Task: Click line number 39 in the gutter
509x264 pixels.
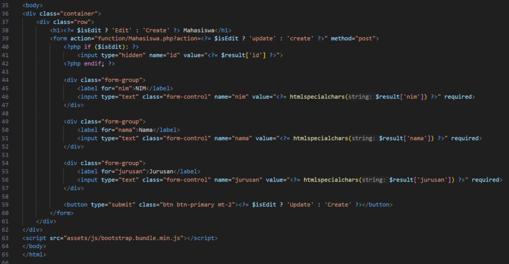Action: (6, 38)
